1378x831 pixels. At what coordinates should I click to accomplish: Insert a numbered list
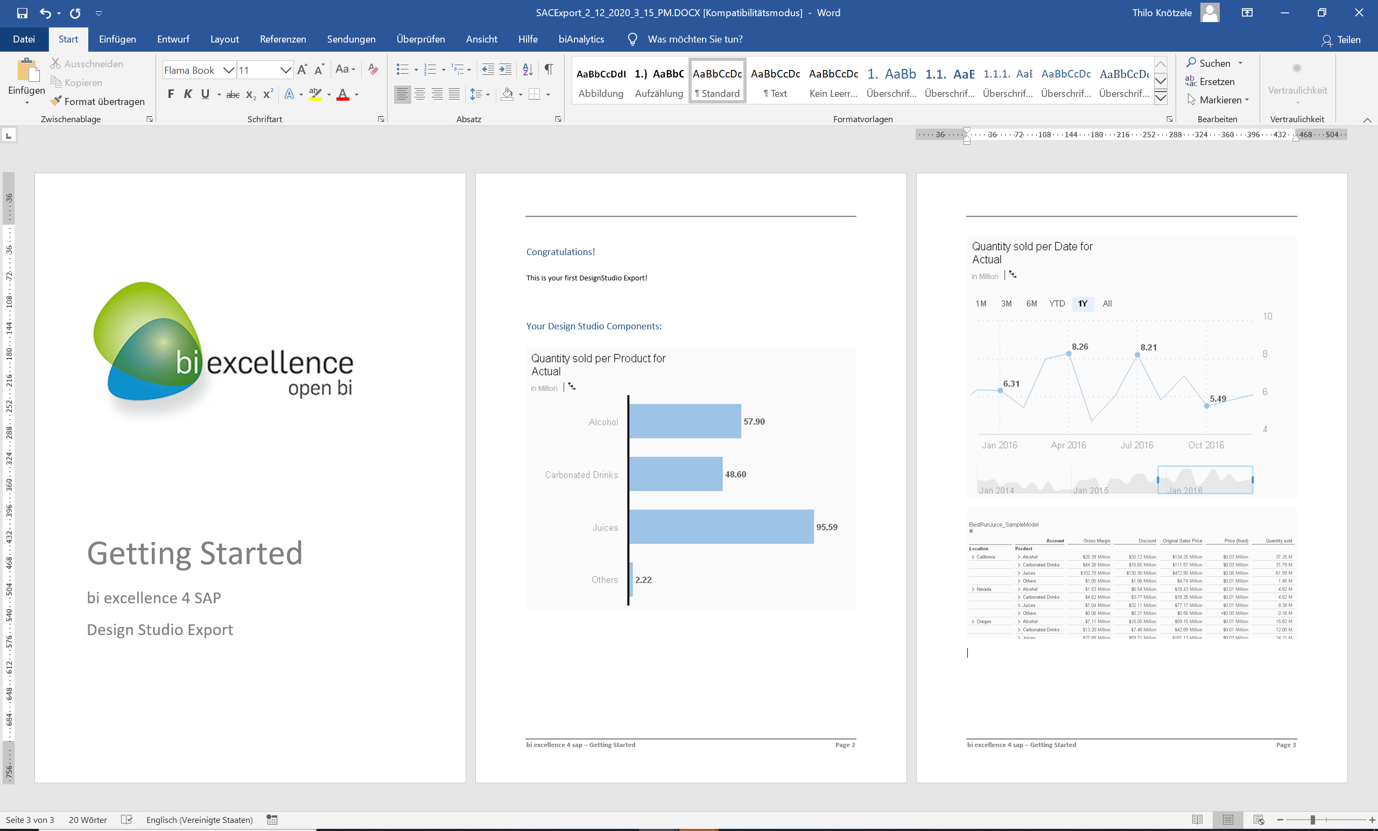click(x=430, y=69)
